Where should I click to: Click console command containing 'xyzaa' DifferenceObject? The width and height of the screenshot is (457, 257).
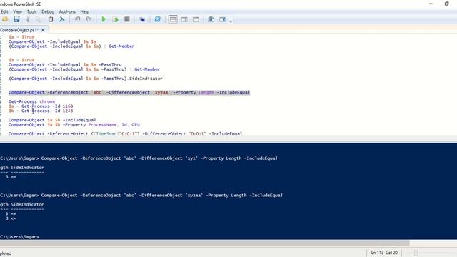(x=141, y=195)
